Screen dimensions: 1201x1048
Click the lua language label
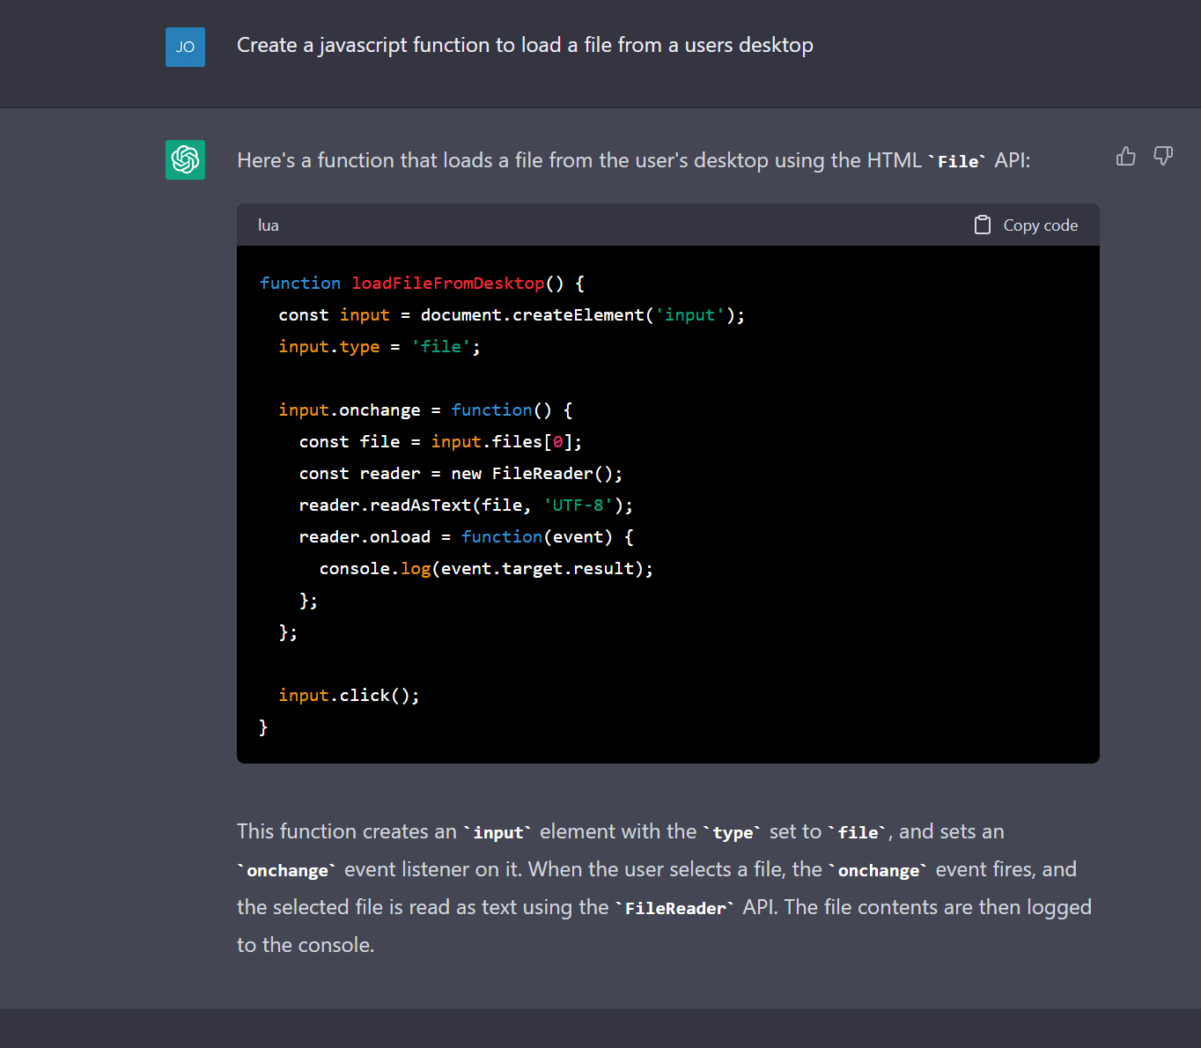[x=269, y=225]
